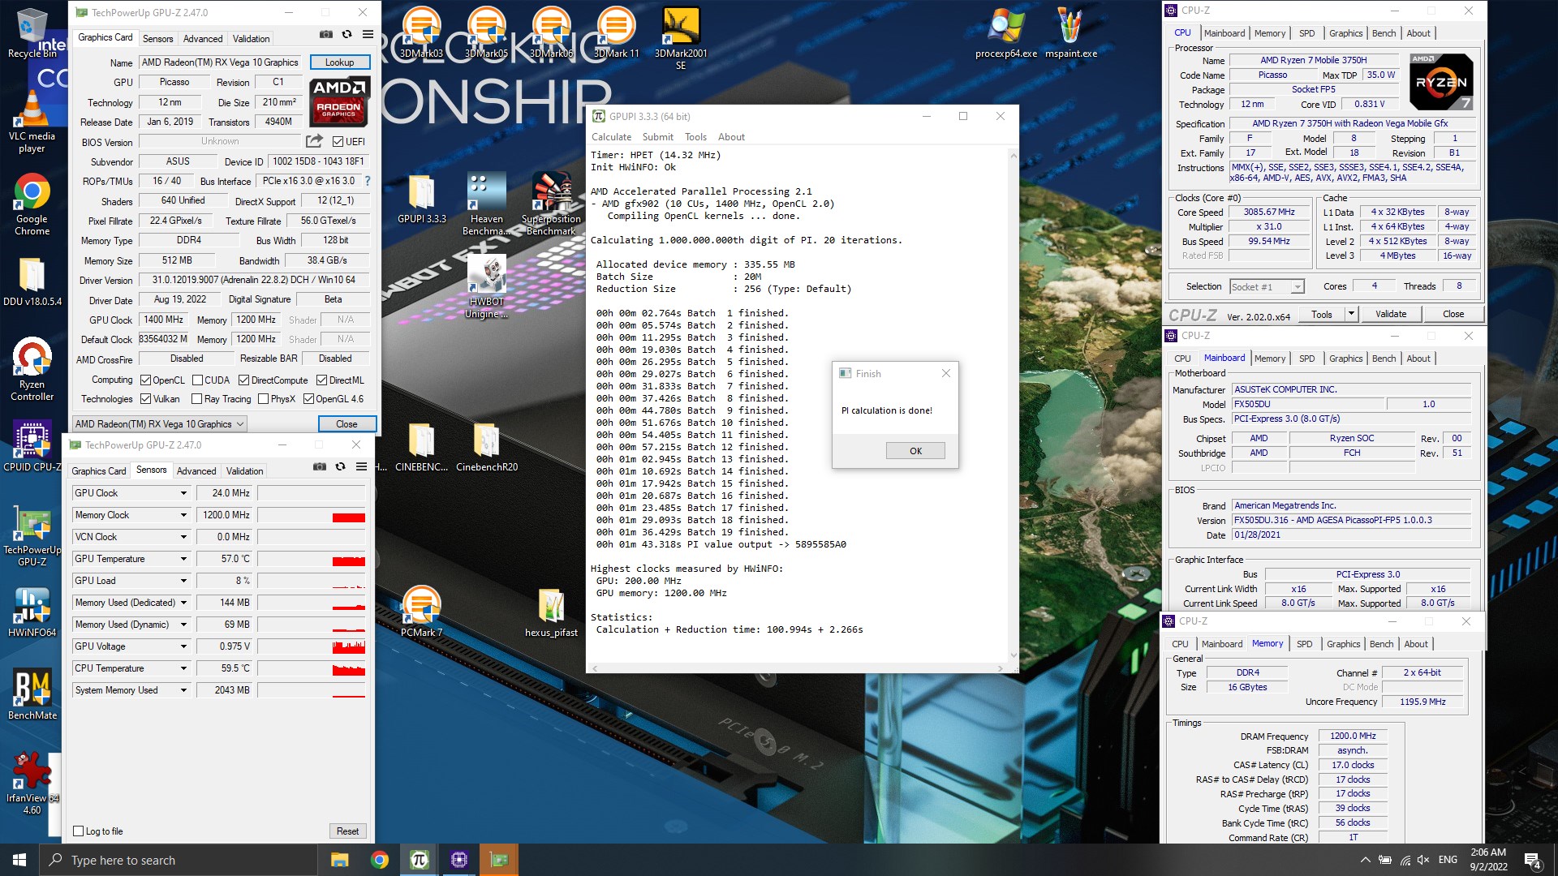Toggle Ray Tracing checkbox
Image resolution: width=1558 pixels, height=876 pixels.
(x=196, y=398)
